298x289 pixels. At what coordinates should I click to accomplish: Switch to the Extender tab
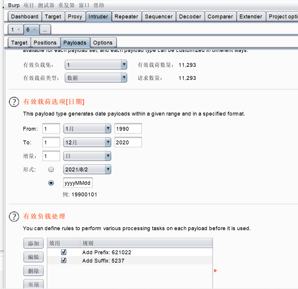[251, 17]
